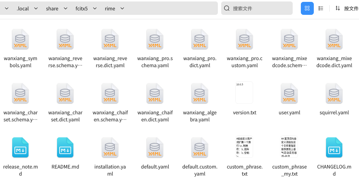Select the wanxiang_algebra.yaml file icon
Image resolution: width=359 pixels, height=183 pixels.
(200, 93)
